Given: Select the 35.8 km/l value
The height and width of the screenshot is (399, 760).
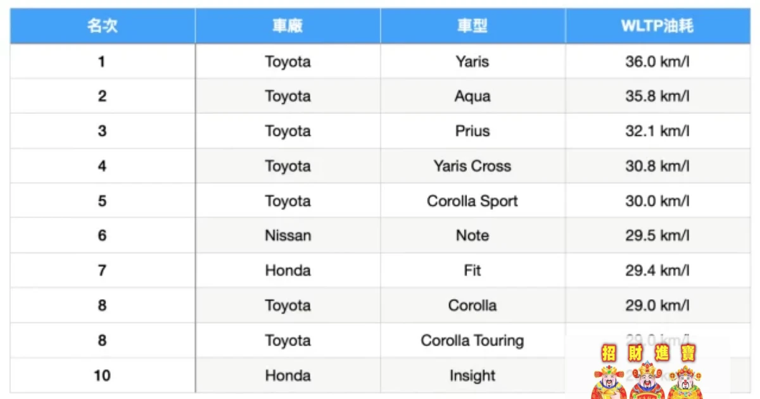Looking at the screenshot, I should pyautogui.click(x=657, y=96).
